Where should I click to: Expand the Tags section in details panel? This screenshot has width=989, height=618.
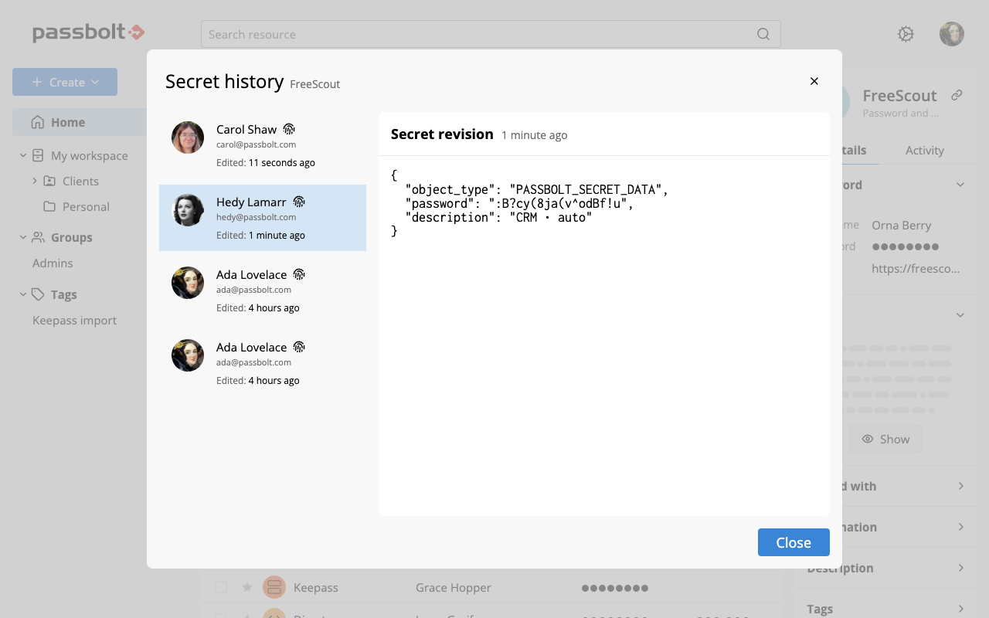pos(886,609)
